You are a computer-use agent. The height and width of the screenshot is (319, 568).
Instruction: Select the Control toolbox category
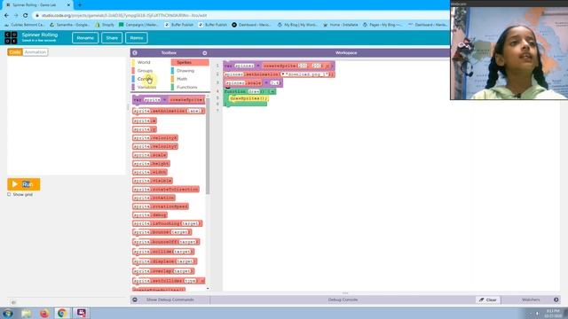pyautogui.click(x=145, y=79)
